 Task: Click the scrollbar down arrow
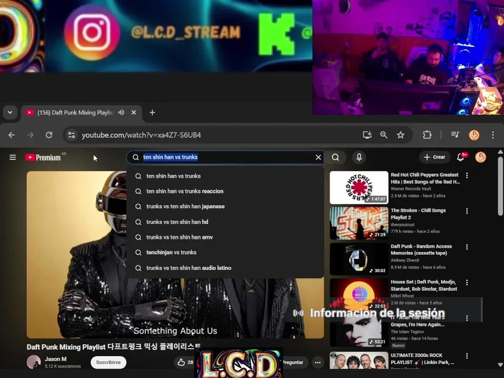click(500, 364)
